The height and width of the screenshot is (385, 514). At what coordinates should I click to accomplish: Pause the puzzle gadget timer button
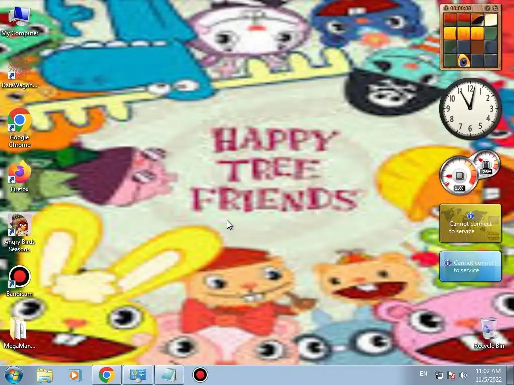click(446, 8)
